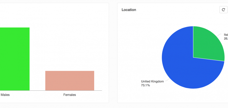
Task: Select the salmon Females bar
Action: pyautogui.click(x=69, y=80)
